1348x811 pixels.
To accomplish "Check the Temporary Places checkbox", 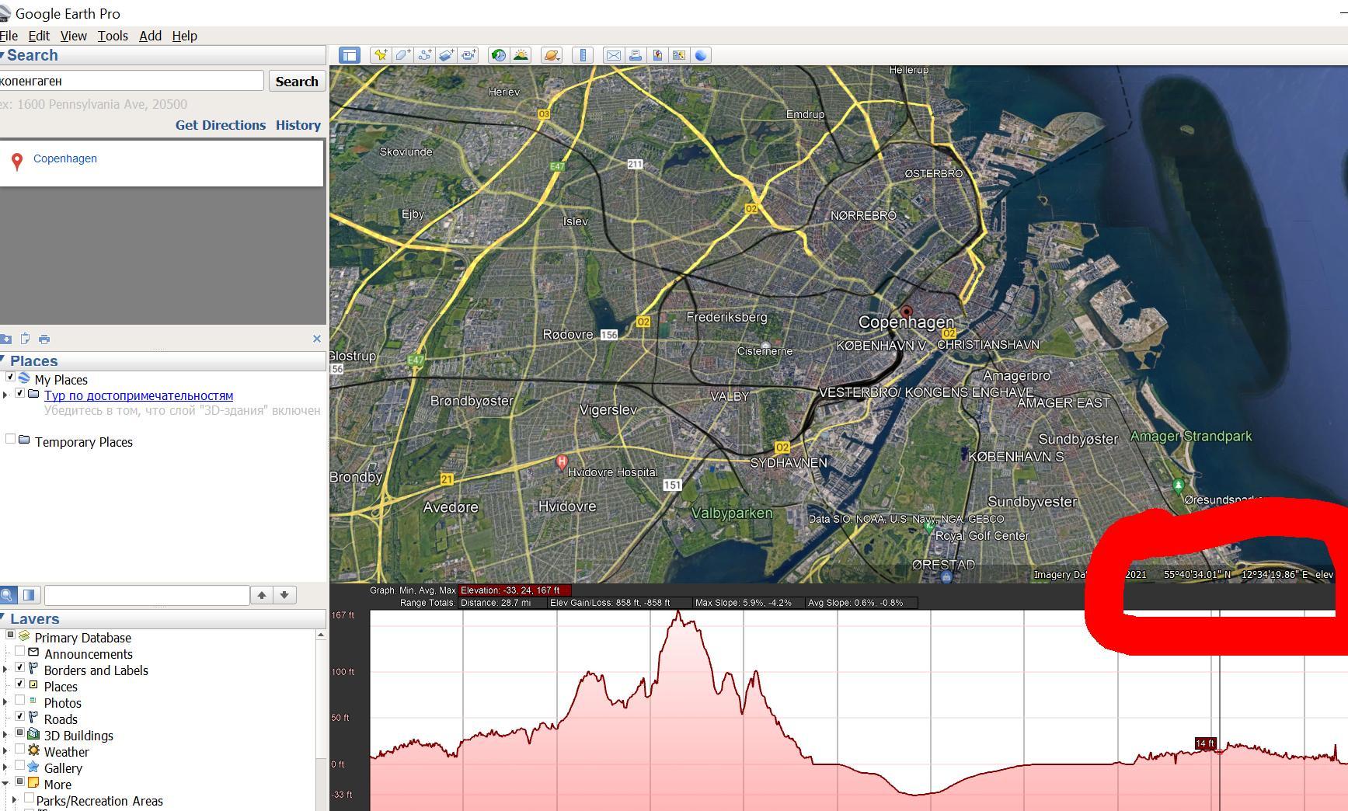I will 10,440.
